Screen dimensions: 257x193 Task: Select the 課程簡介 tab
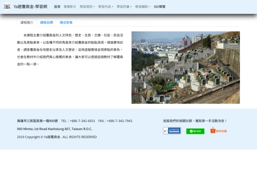[27, 22]
